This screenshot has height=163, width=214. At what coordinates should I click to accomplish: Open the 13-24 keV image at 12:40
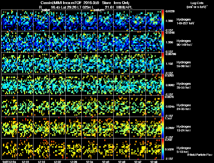(x=105, y=128)
